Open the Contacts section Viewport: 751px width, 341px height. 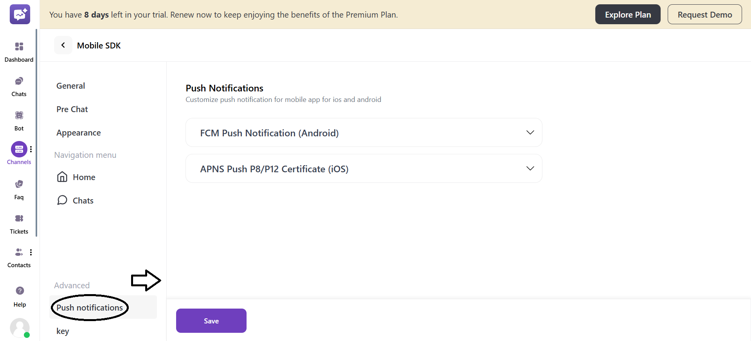(x=19, y=257)
